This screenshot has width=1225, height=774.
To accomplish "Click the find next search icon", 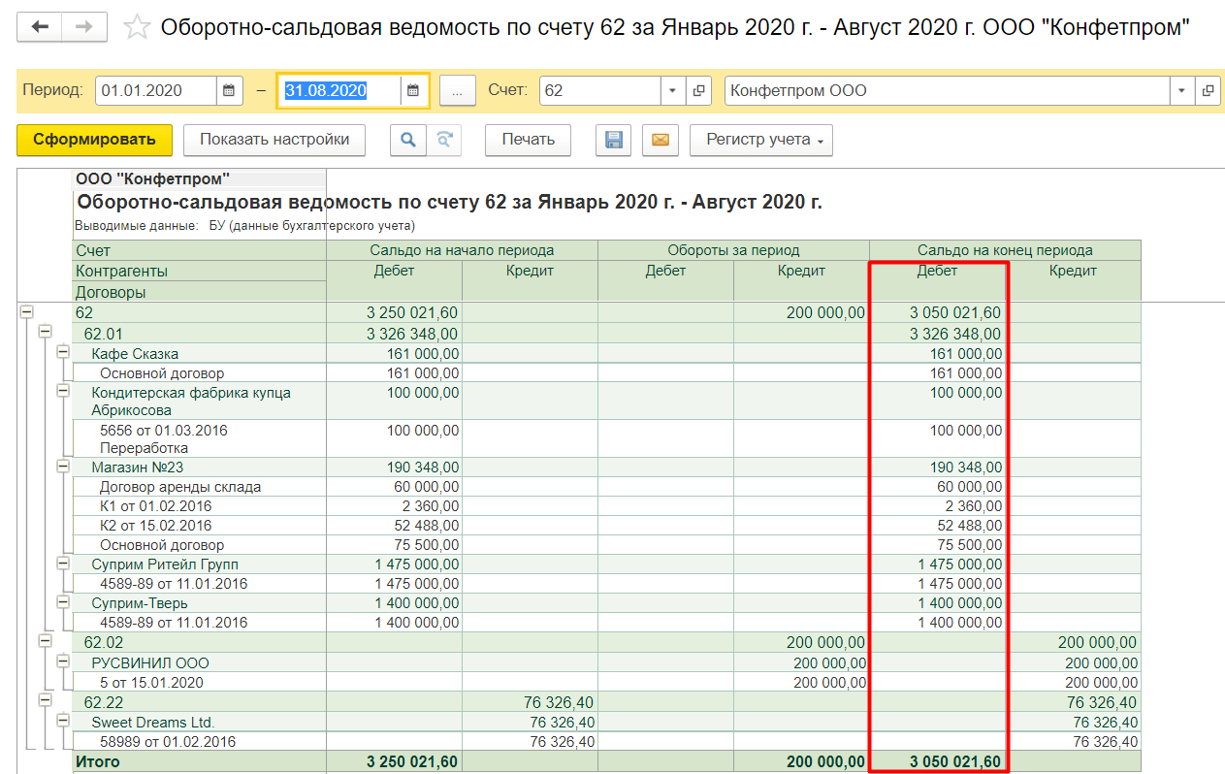I will [444, 140].
